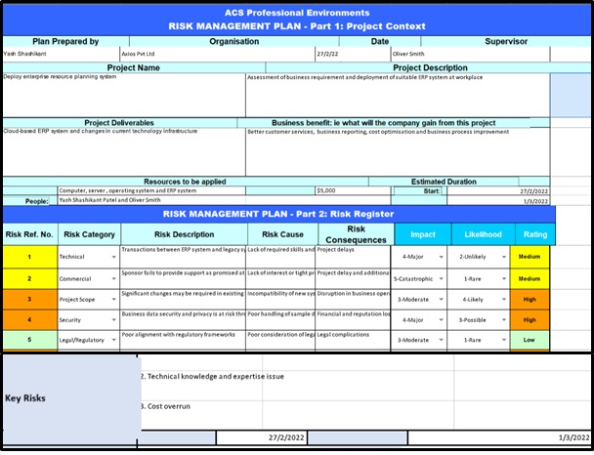
Task: Open the 5-Catastrophic impact dropdown arrow
Action: tap(441, 279)
